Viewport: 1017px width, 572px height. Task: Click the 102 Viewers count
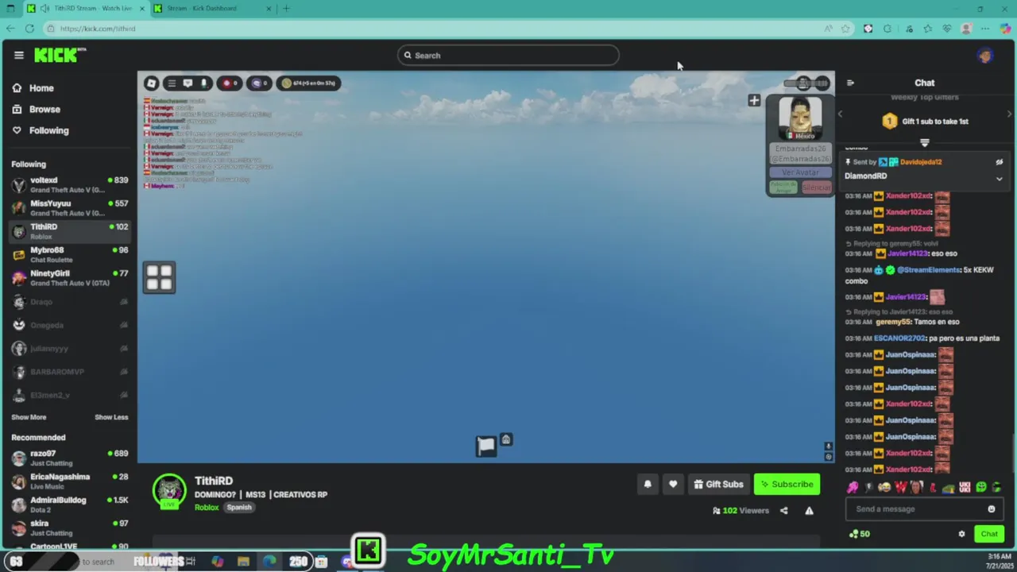741,511
